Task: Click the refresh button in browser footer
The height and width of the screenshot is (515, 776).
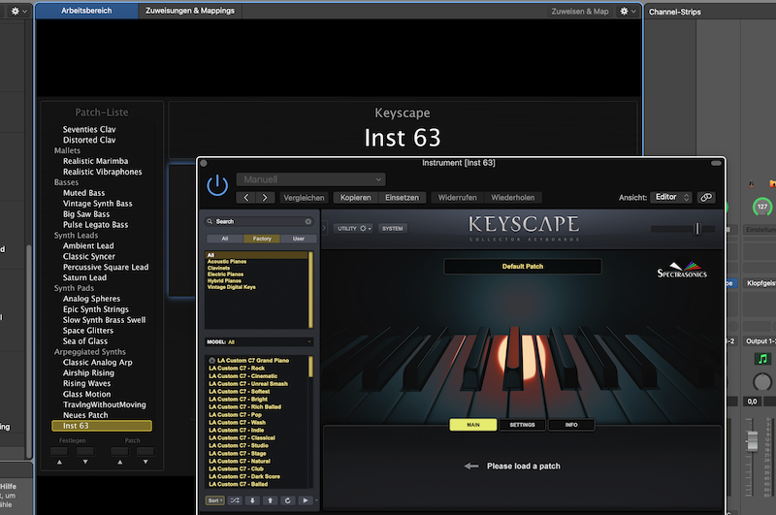Action: (287, 500)
